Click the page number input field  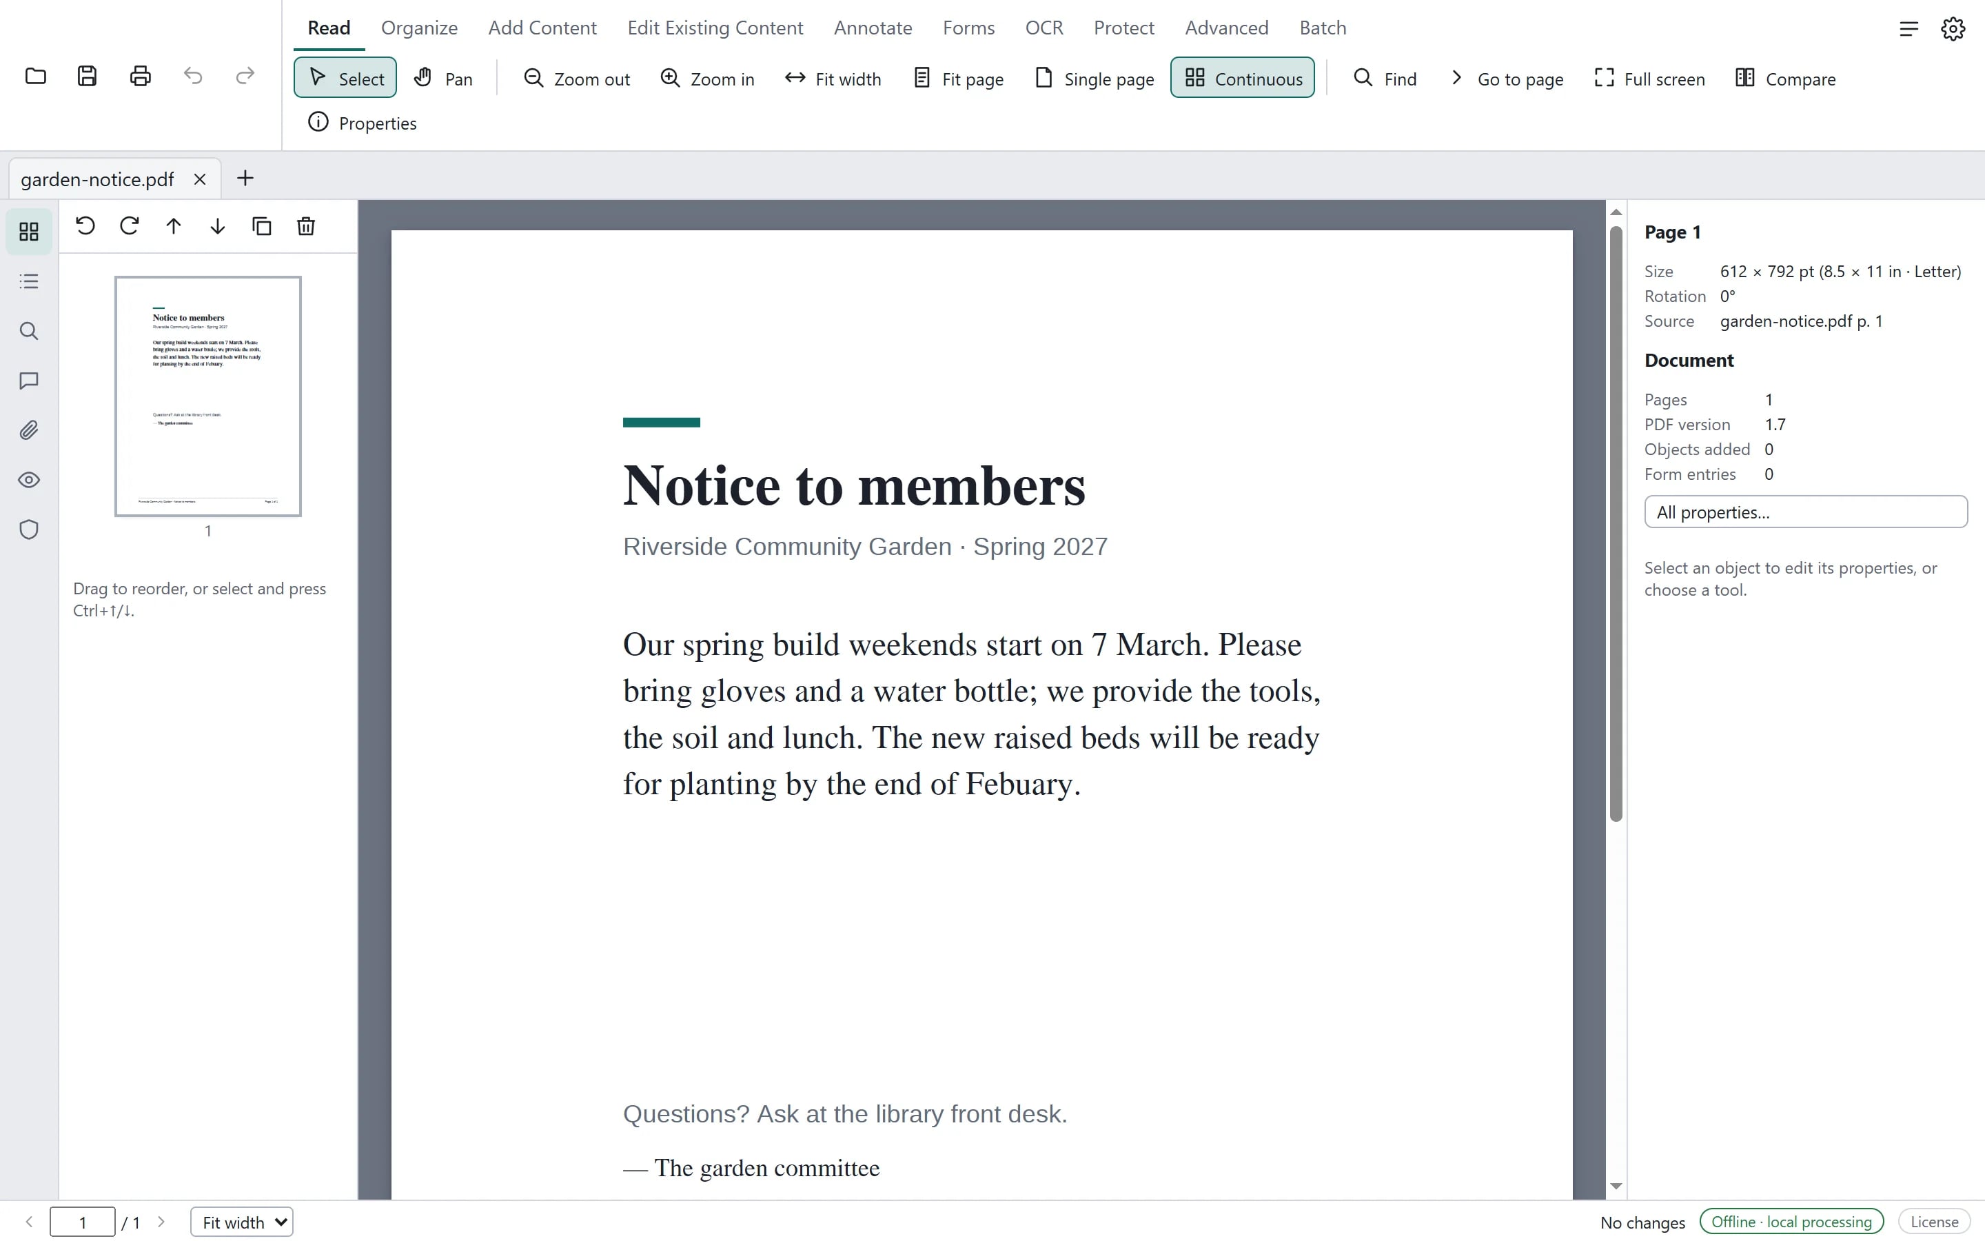82,1222
